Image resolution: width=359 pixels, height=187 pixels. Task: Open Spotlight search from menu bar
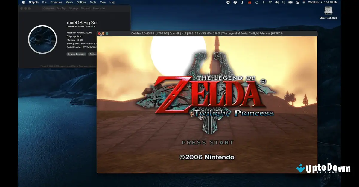pyautogui.click(x=284, y=2)
